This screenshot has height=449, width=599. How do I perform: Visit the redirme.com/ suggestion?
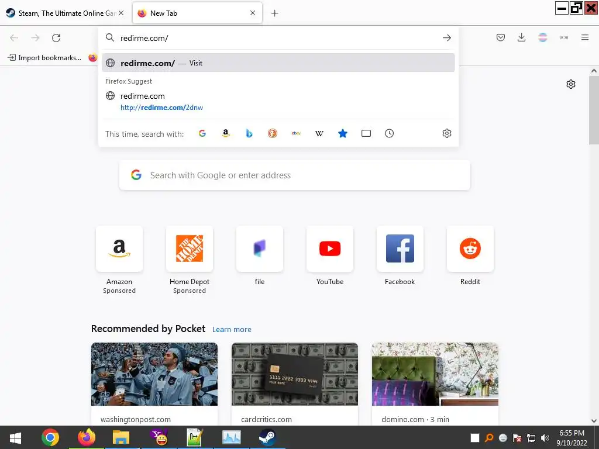[278, 63]
